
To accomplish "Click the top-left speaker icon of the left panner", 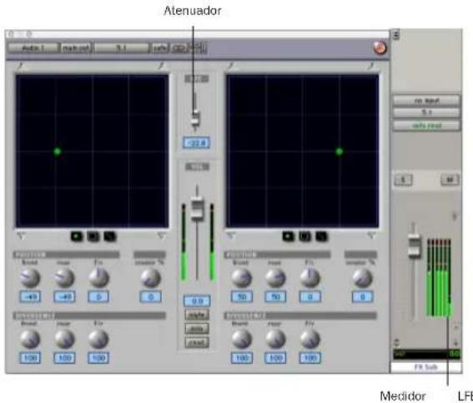I will 21,65.
